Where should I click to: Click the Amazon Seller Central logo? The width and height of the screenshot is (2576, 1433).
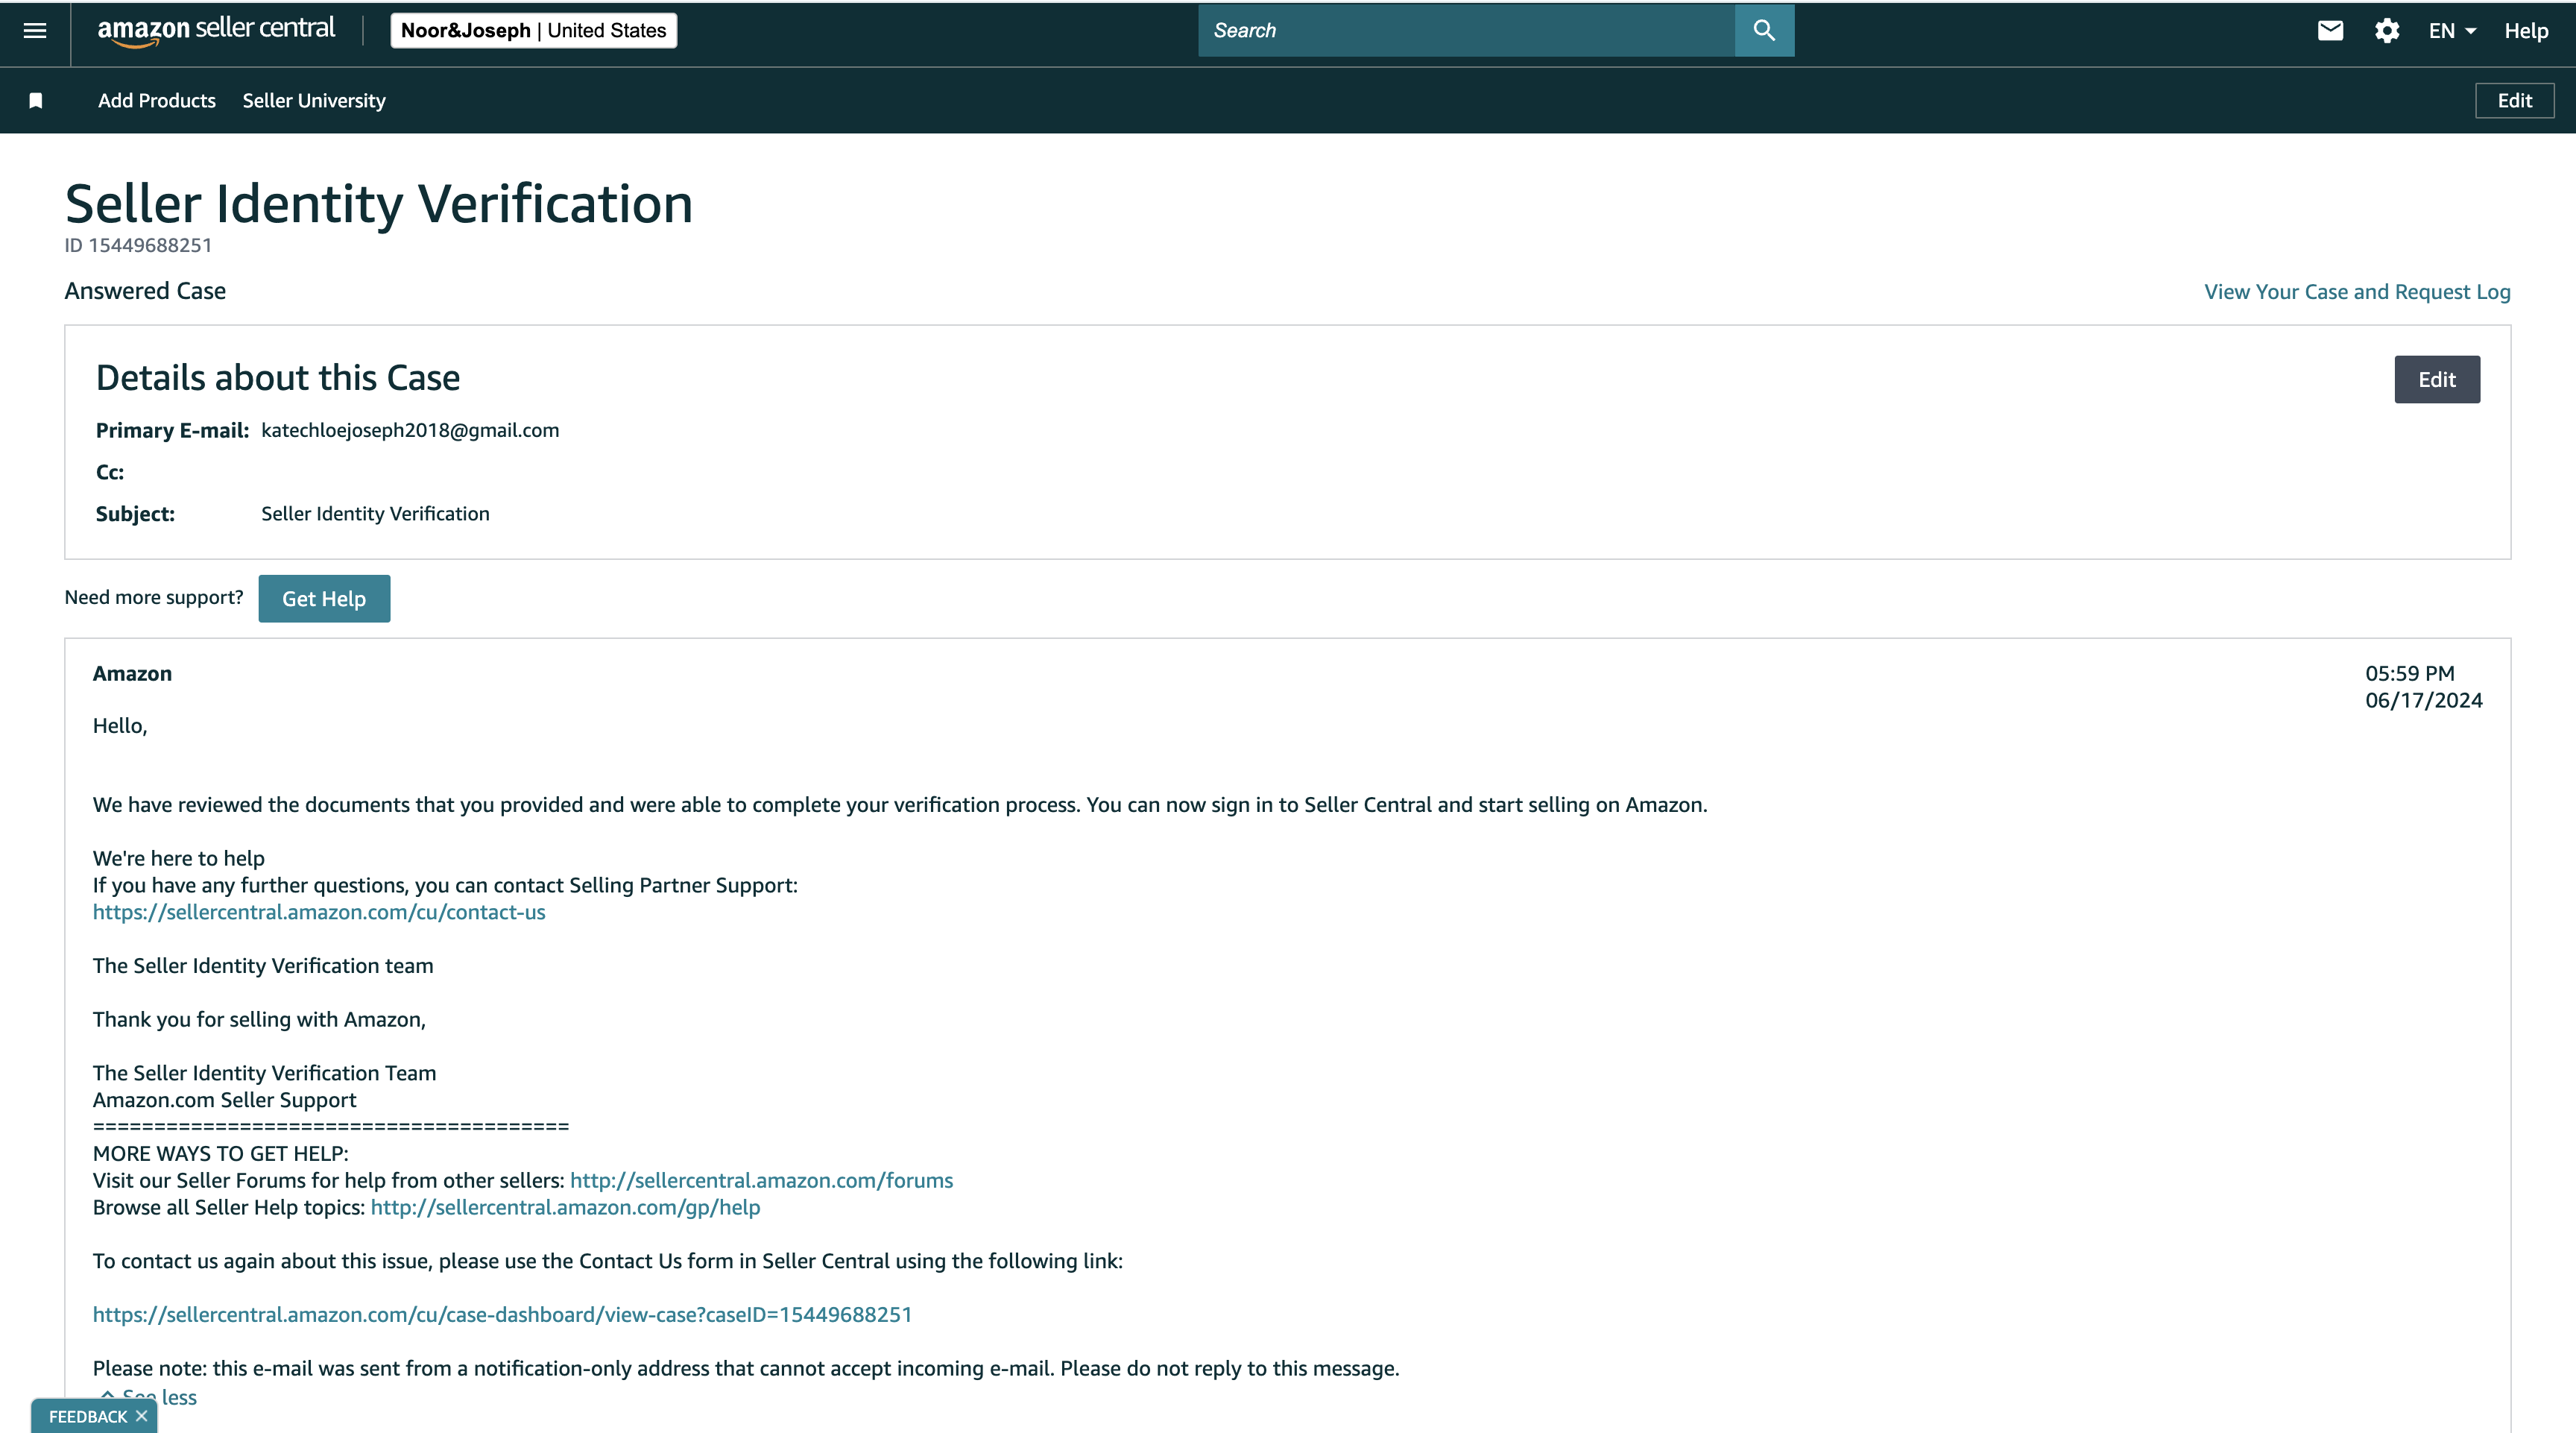coord(216,30)
